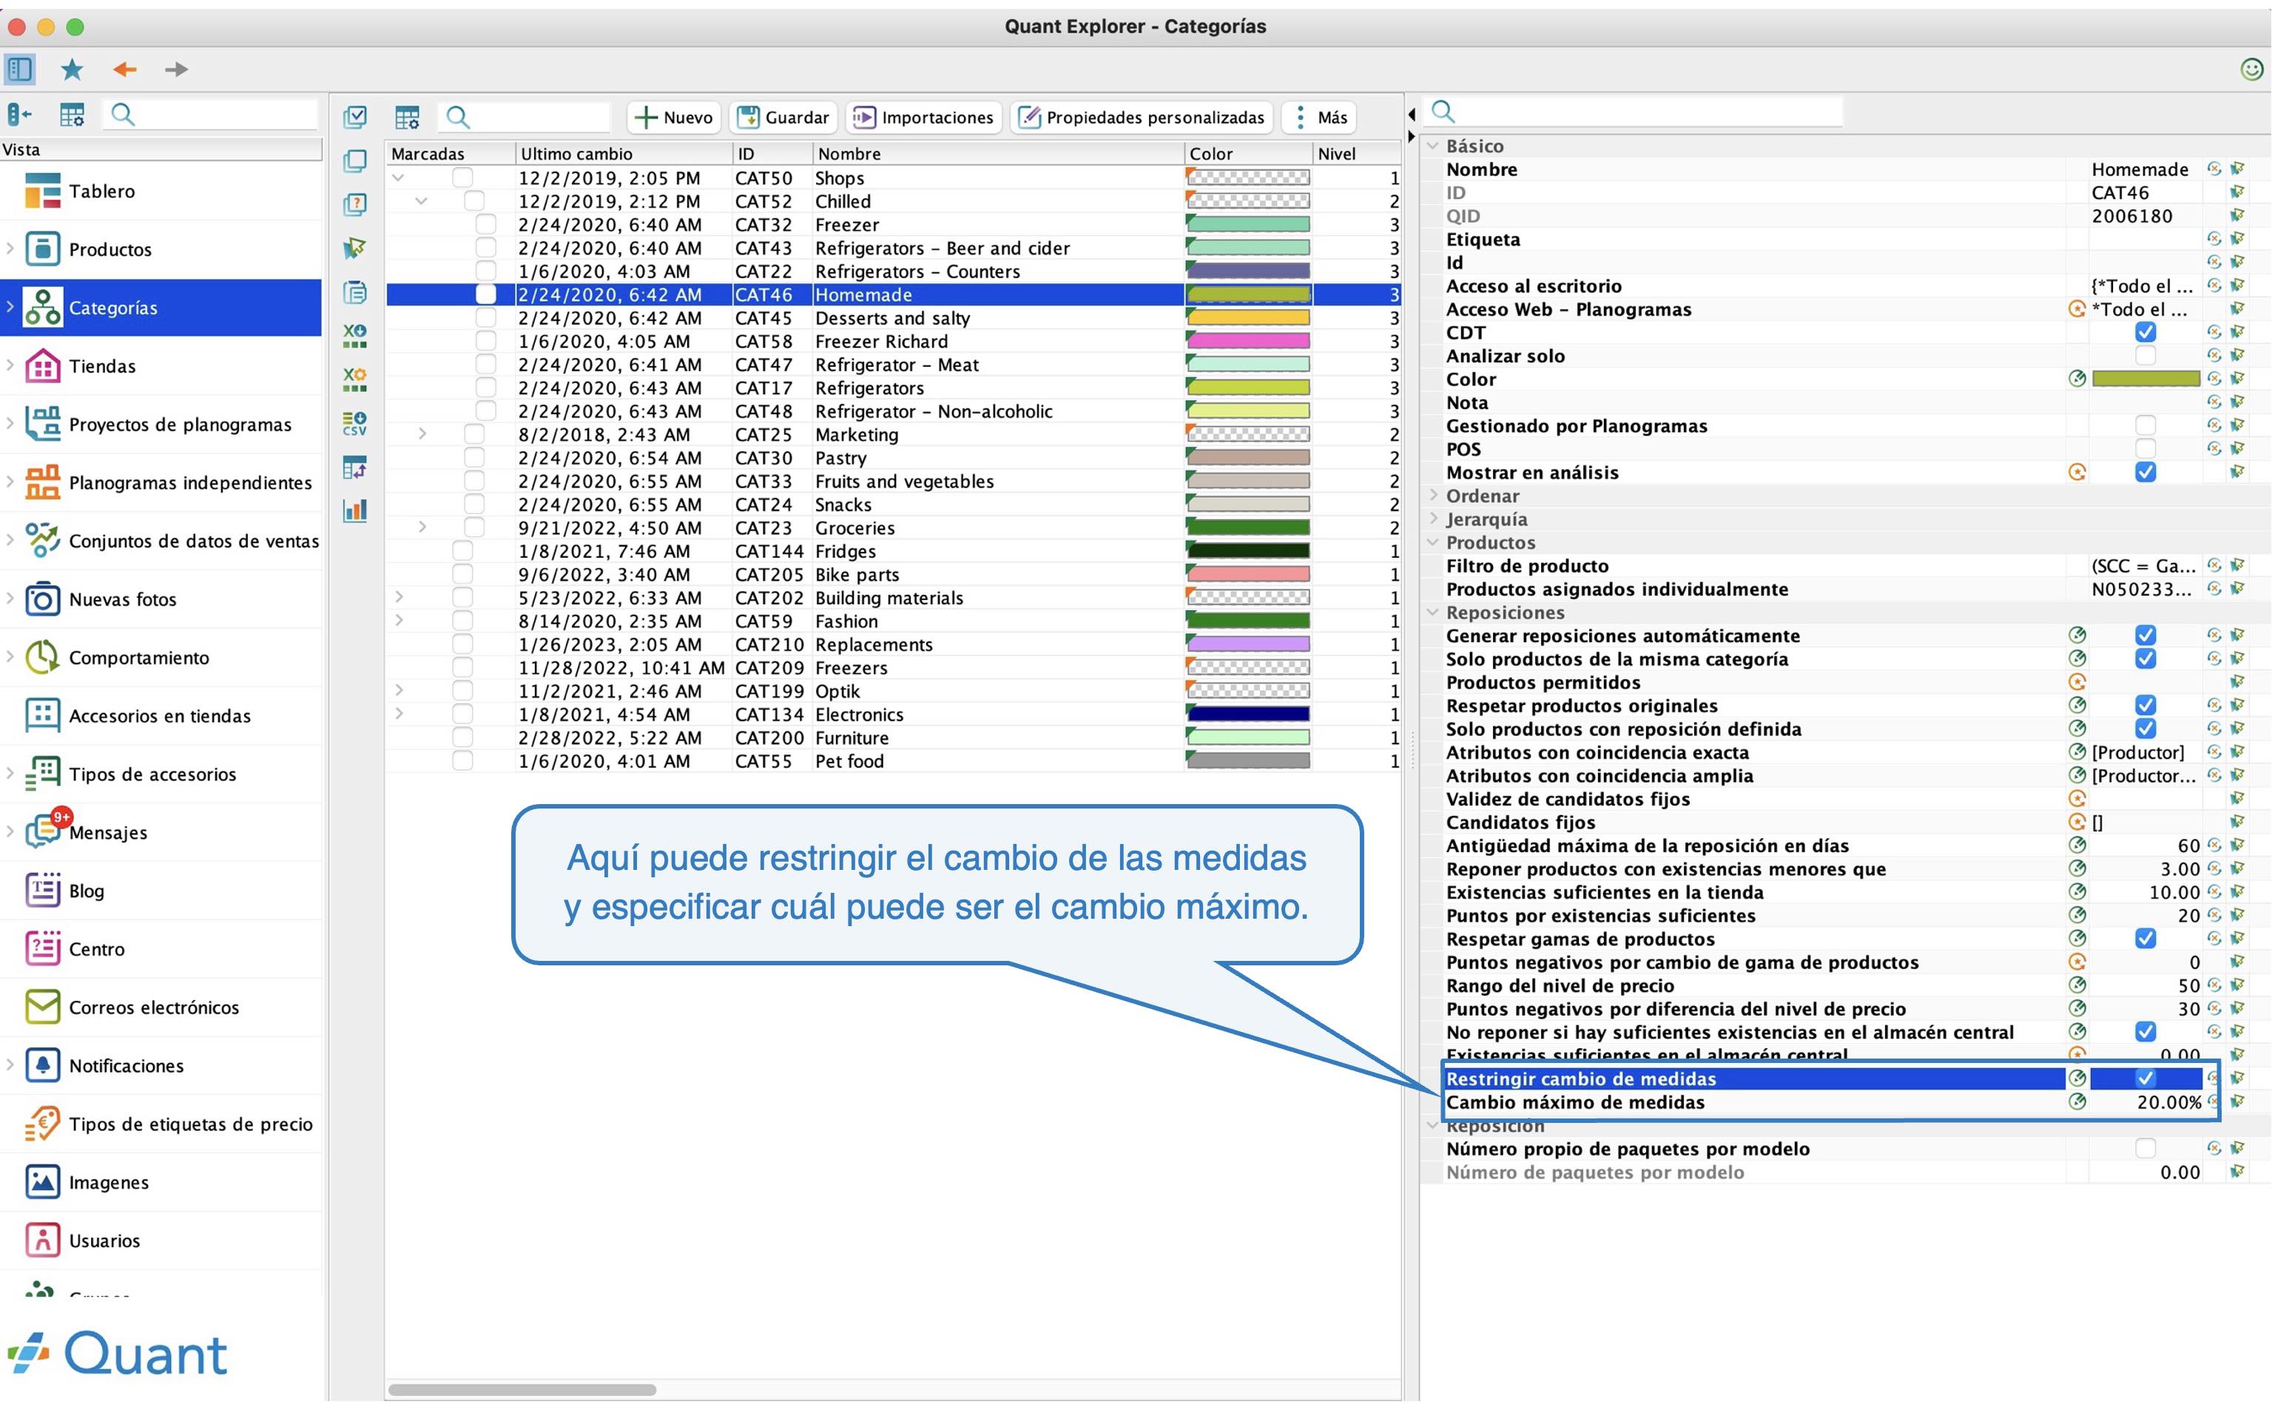Enable Número propio de paquetes por modelo

[x=2145, y=1149]
